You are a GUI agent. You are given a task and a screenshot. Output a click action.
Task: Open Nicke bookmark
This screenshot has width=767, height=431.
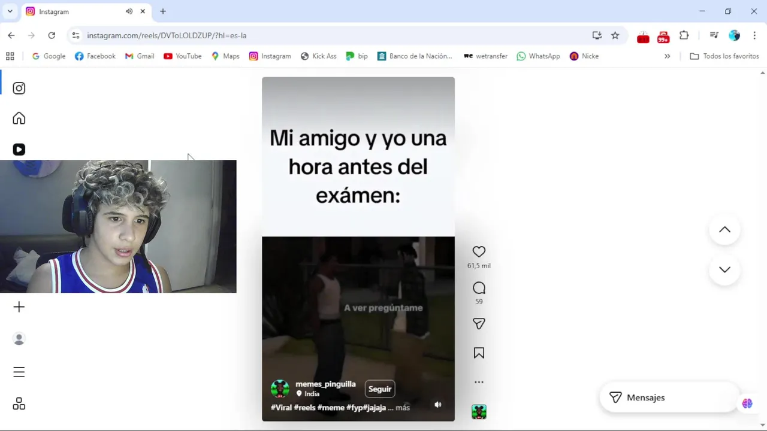[584, 56]
